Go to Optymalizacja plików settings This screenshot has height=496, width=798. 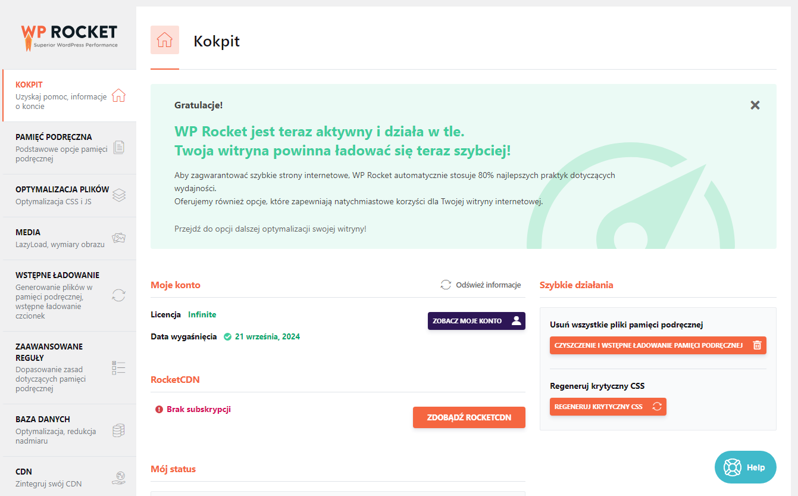tap(62, 189)
